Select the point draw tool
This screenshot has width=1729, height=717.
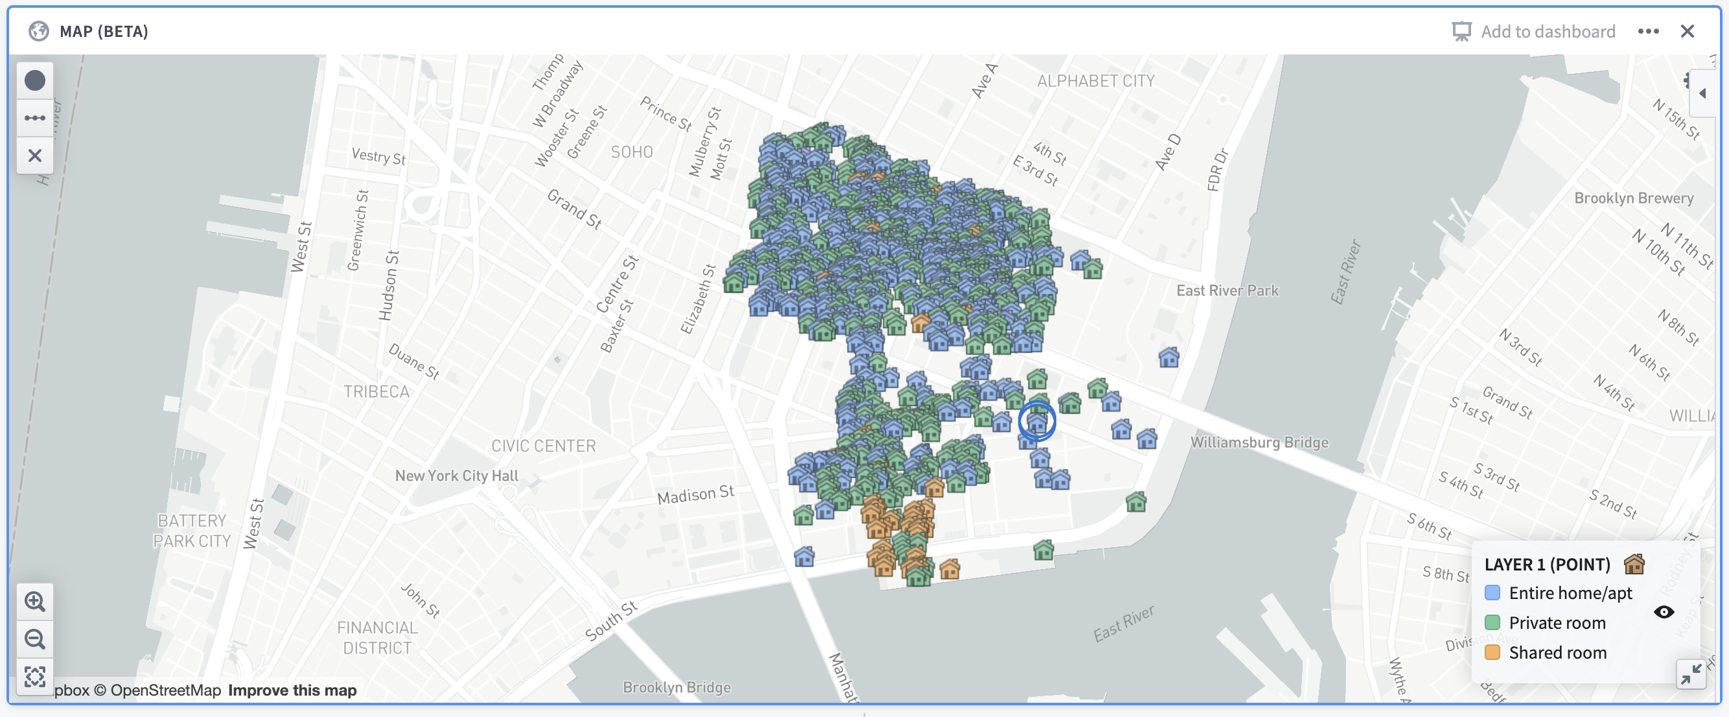(35, 80)
